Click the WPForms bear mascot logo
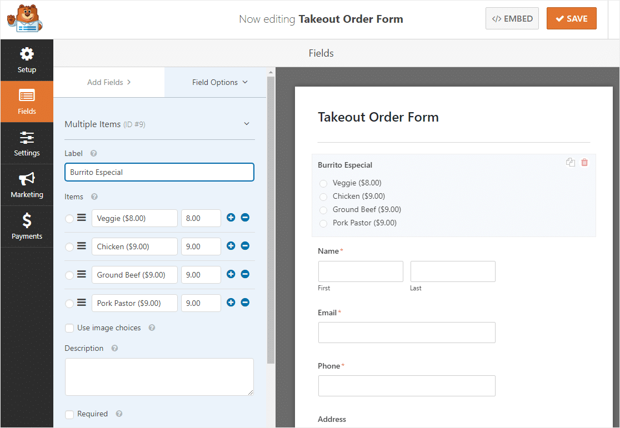 (24, 18)
